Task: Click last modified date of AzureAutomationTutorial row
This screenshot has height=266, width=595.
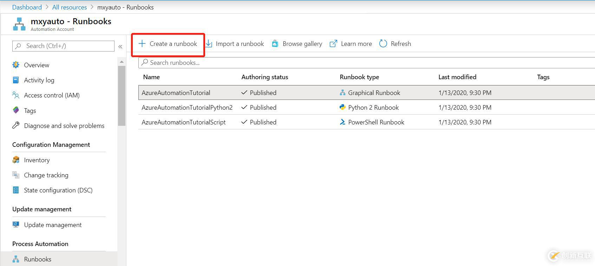Action: tap(465, 93)
